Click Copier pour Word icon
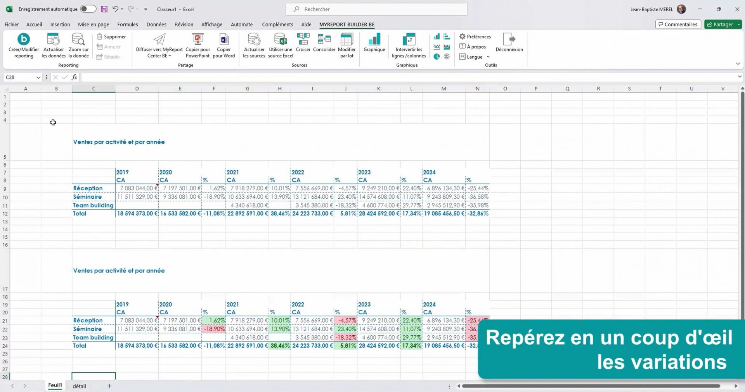Screen dimensions: 745x392 (x=224, y=40)
